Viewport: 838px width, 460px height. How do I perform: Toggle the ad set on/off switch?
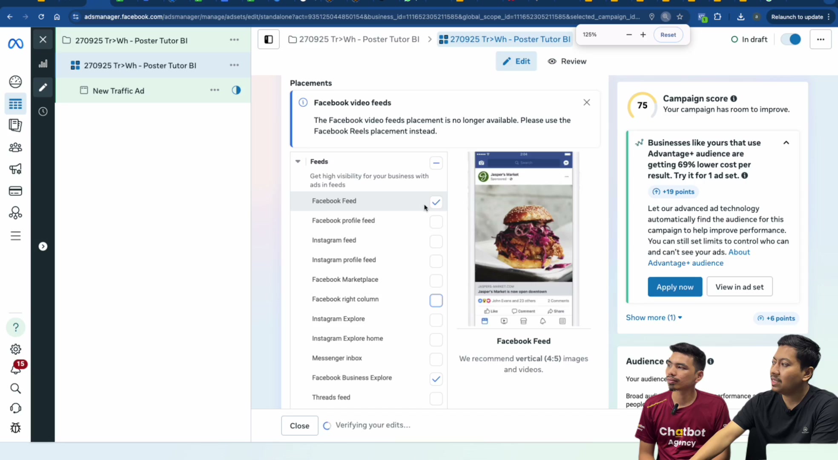[x=791, y=39]
